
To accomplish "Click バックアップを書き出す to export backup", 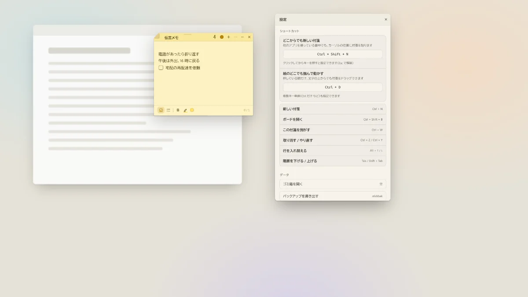I will click(333, 196).
